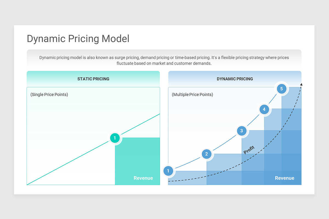Screen dimensions: 329x219
Task: Select the STATIC PRICING header
Action: [x=93, y=79]
